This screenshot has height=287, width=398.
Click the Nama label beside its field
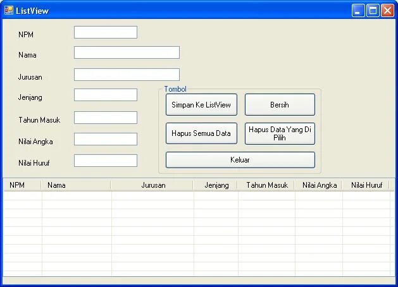(x=27, y=55)
